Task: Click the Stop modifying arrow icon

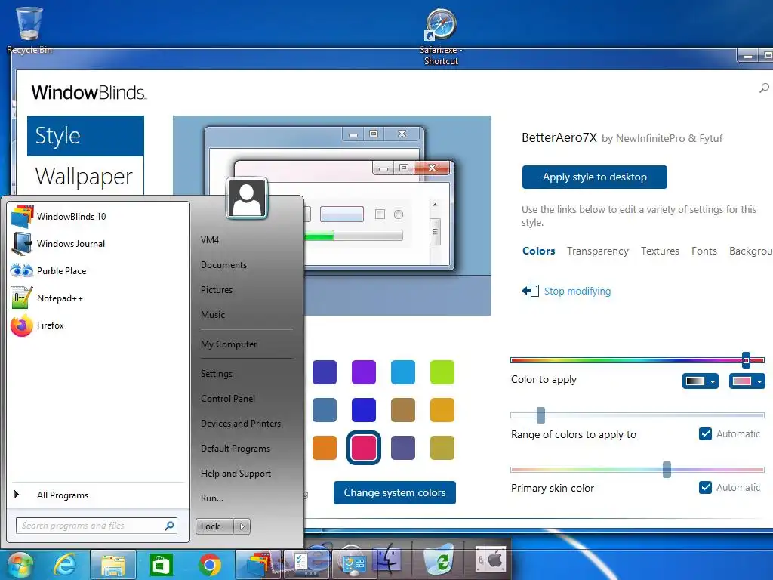Action: coord(531,291)
